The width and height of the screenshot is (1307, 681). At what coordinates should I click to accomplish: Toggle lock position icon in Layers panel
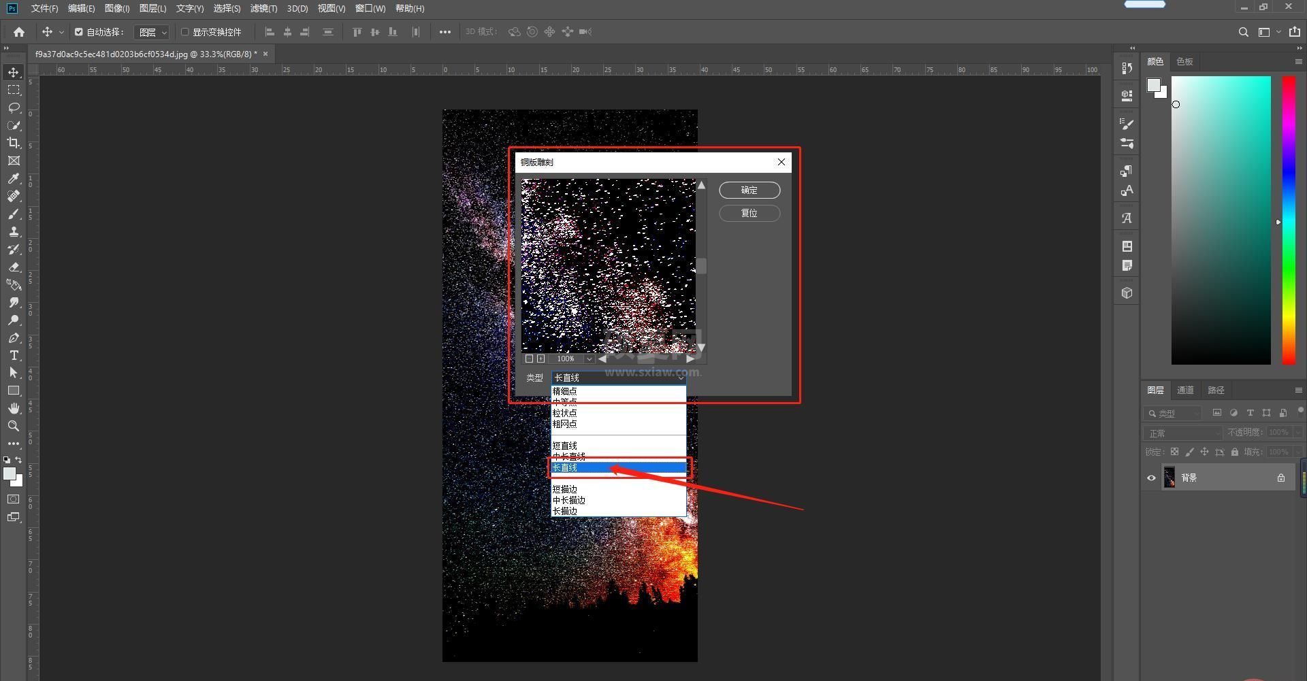click(1204, 452)
